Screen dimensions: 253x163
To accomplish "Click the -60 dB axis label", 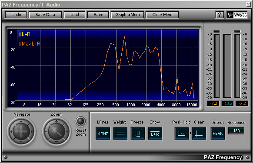I will click(13, 85).
